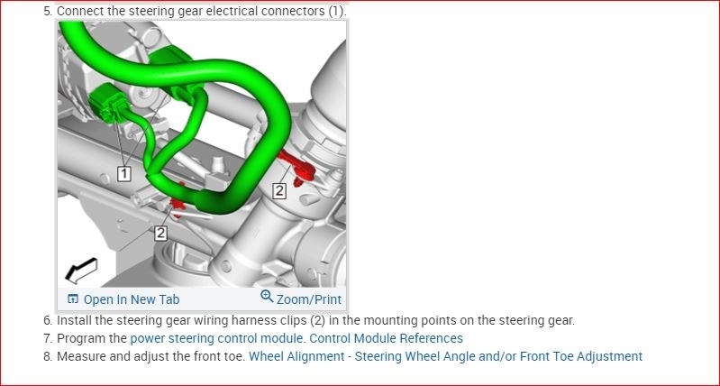Select callout label 1 in the diagram
Viewport: 720px width, 386px height.
[124, 174]
